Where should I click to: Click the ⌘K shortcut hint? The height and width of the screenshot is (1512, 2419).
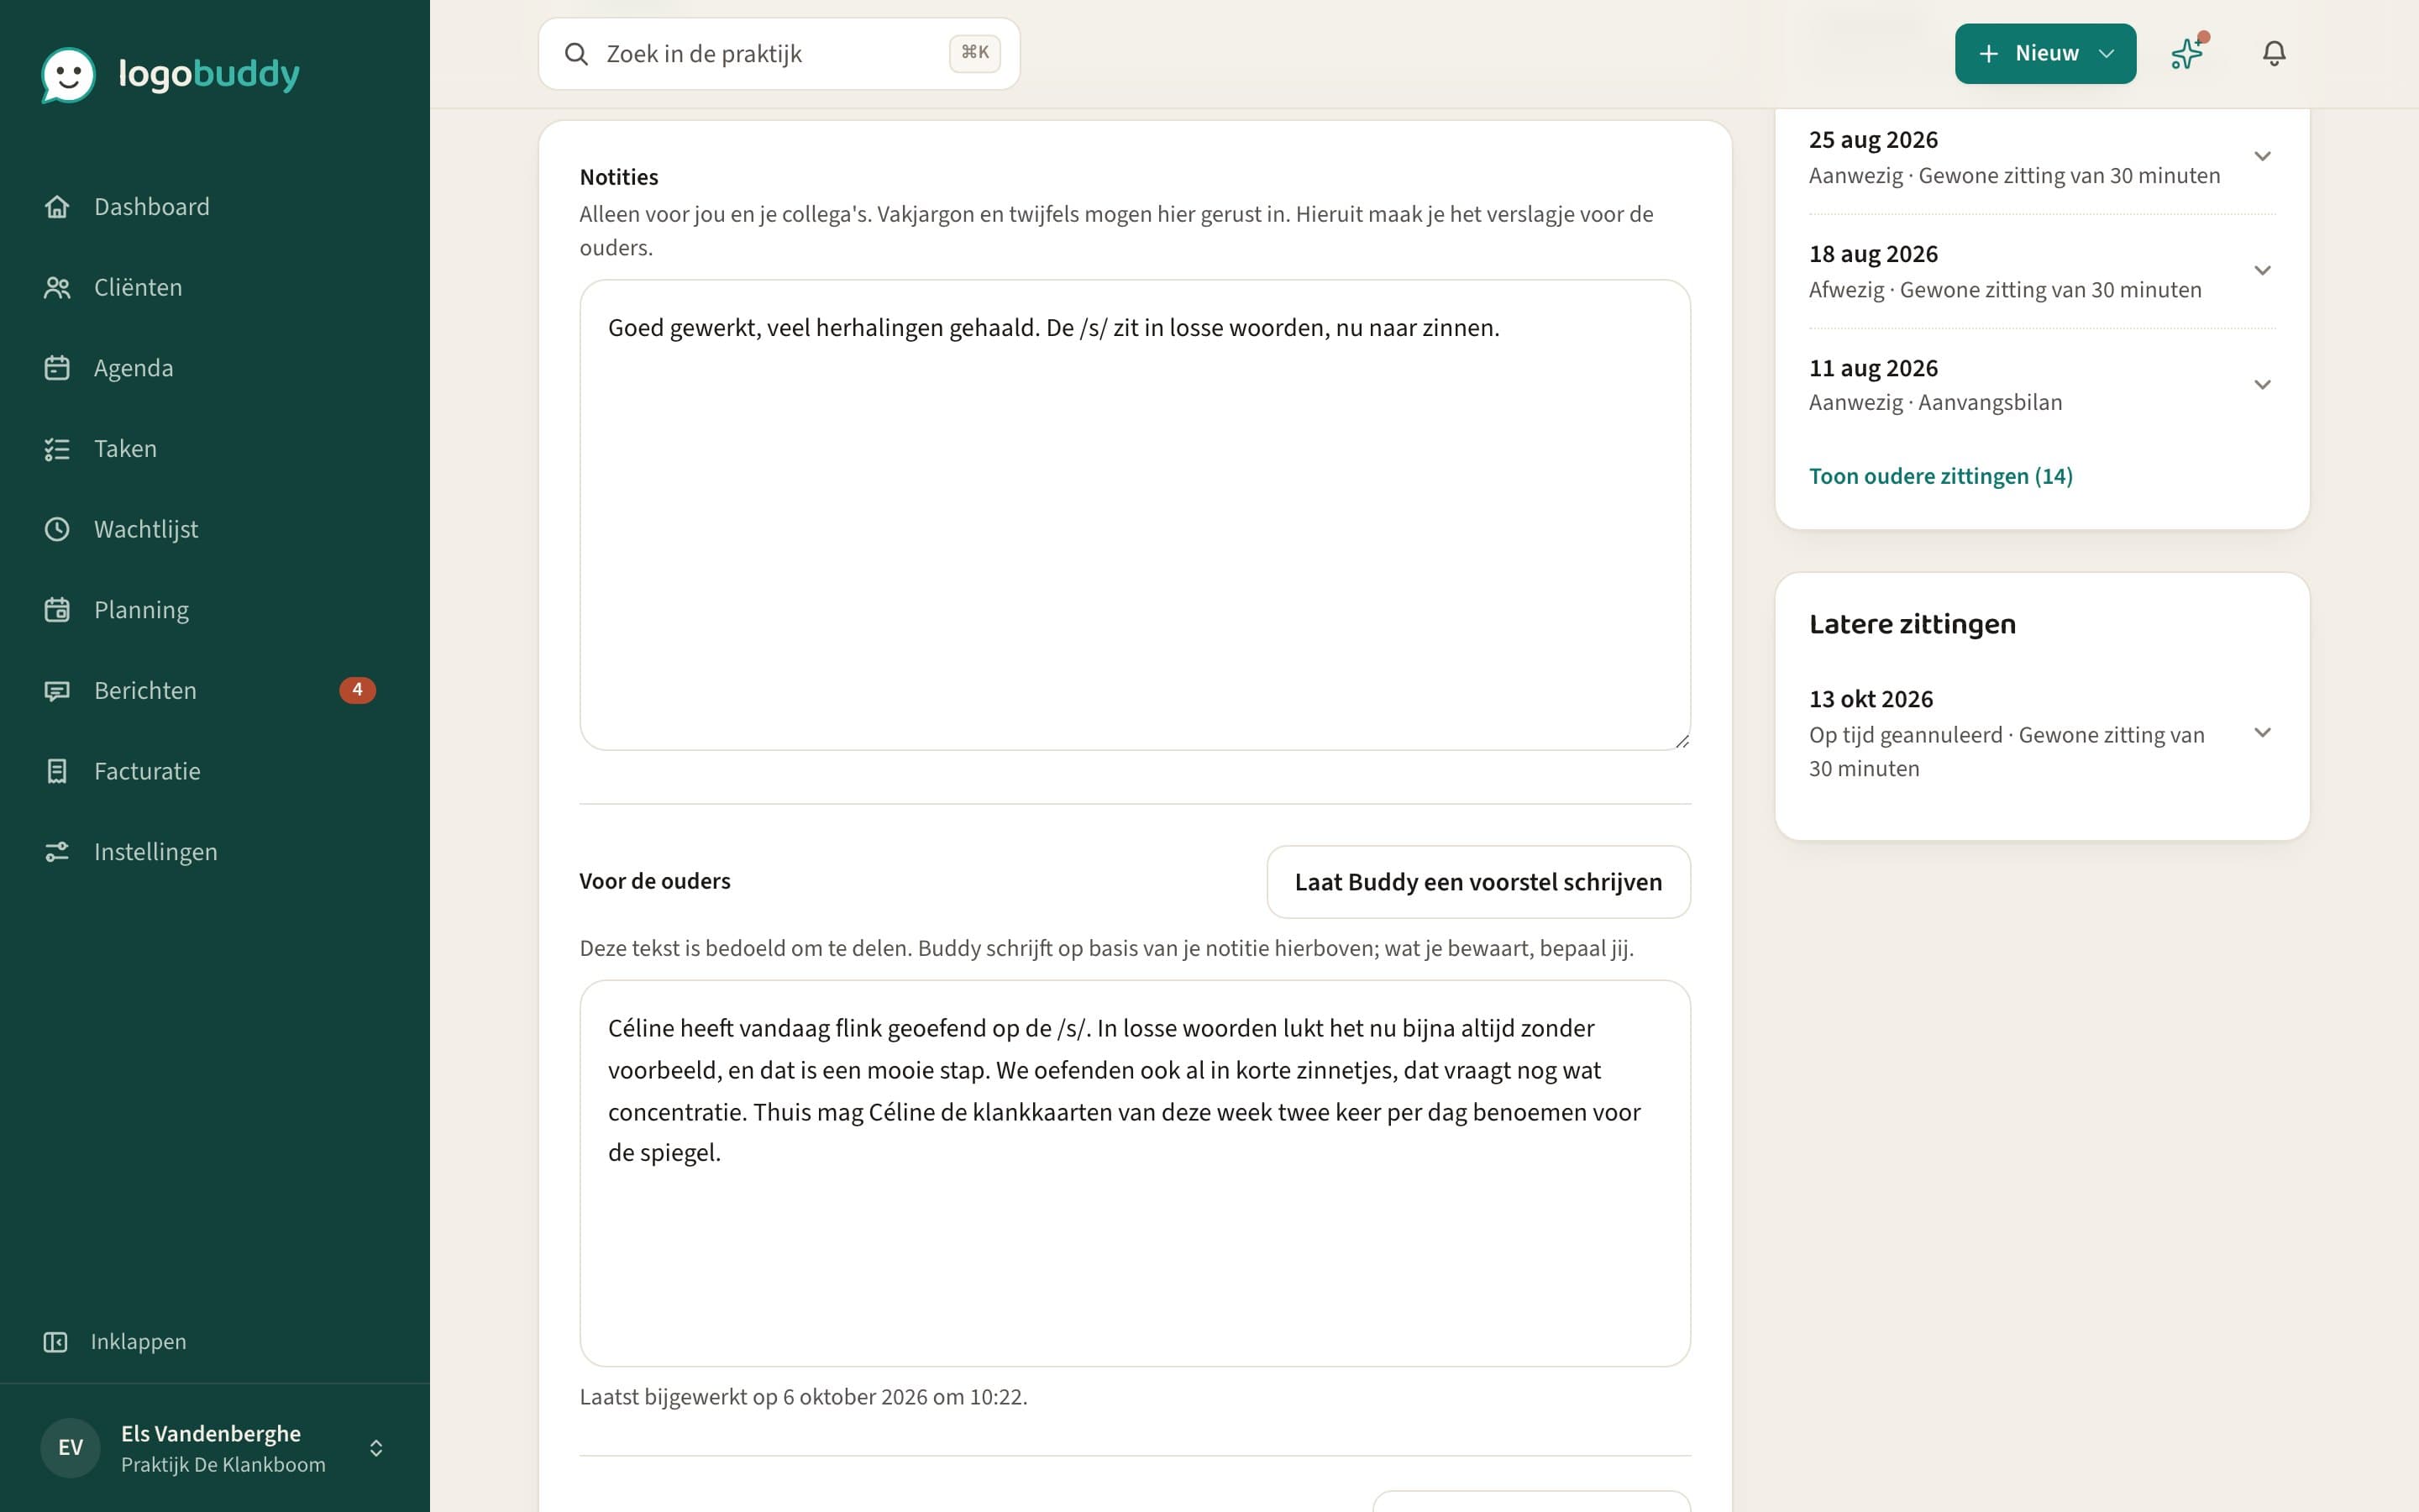click(974, 53)
